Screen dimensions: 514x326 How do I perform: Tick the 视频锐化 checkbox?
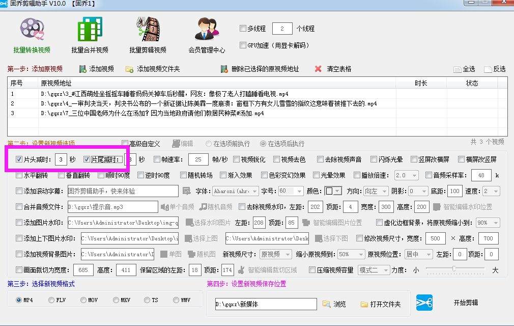236,159
